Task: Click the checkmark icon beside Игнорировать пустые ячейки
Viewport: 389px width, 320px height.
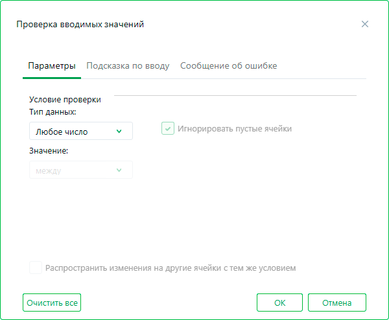Action: [x=168, y=128]
